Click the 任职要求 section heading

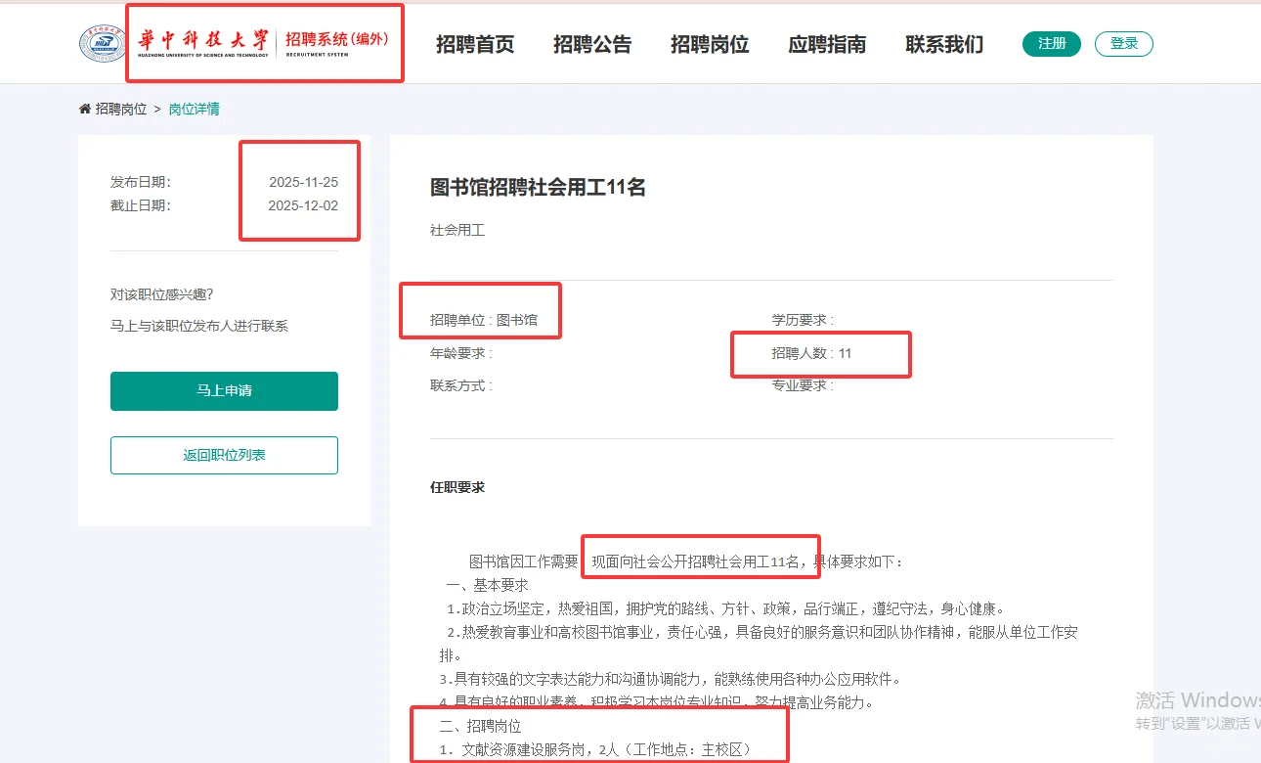click(456, 486)
